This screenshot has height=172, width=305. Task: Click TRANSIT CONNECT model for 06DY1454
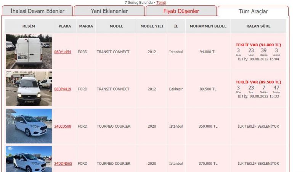click(x=113, y=52)
